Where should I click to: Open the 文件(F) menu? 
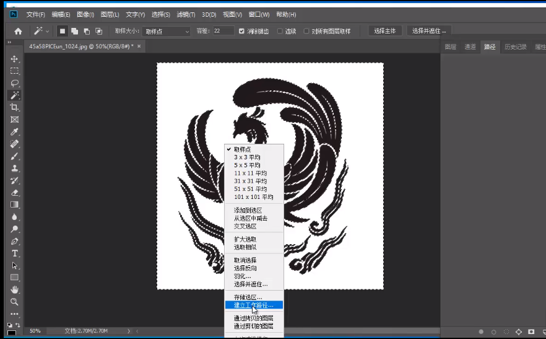[35, 15]
